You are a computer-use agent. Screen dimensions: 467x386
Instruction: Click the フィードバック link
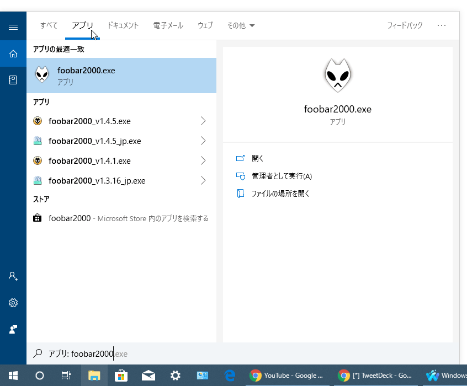[x=405, y=25]
